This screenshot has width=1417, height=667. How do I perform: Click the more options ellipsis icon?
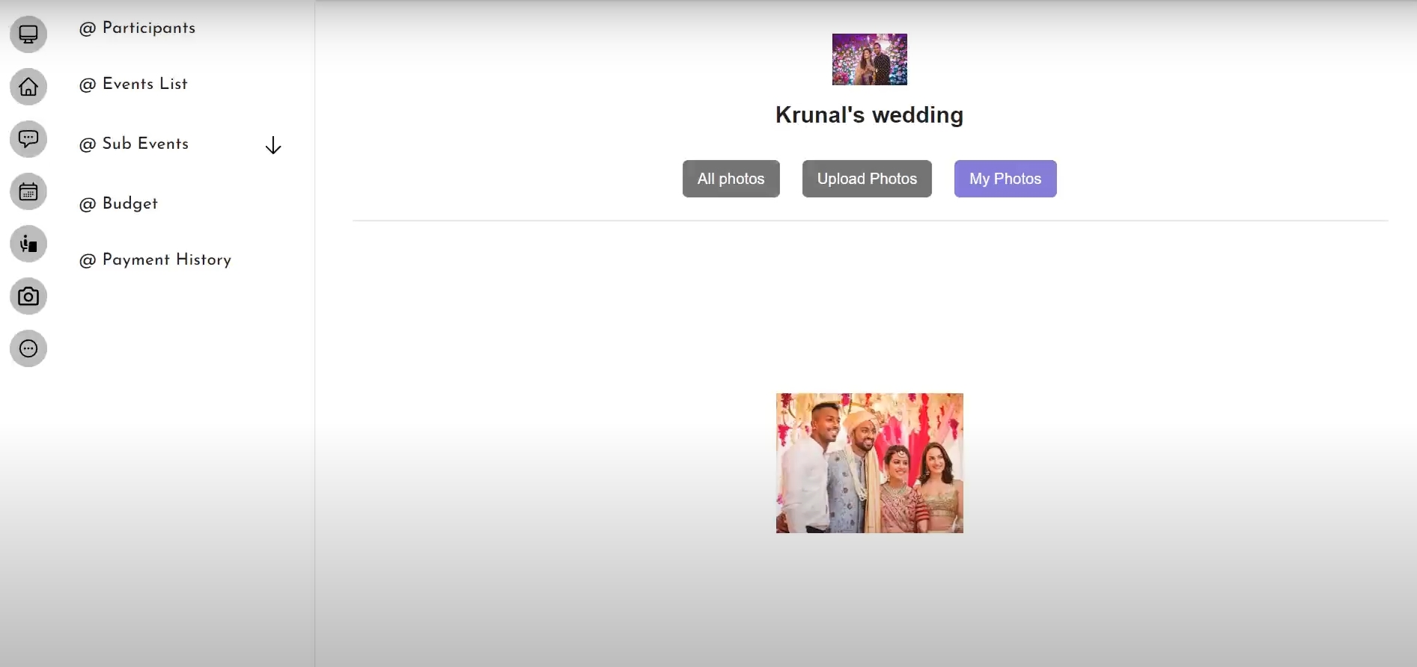(x=28, y=348)
